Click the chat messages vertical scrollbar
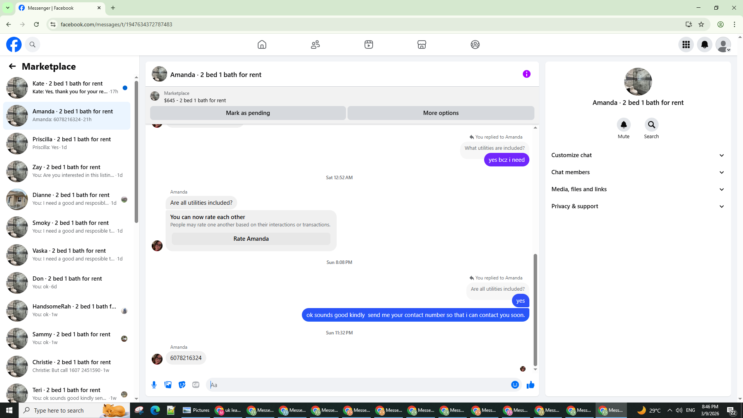 pos(535,310)
